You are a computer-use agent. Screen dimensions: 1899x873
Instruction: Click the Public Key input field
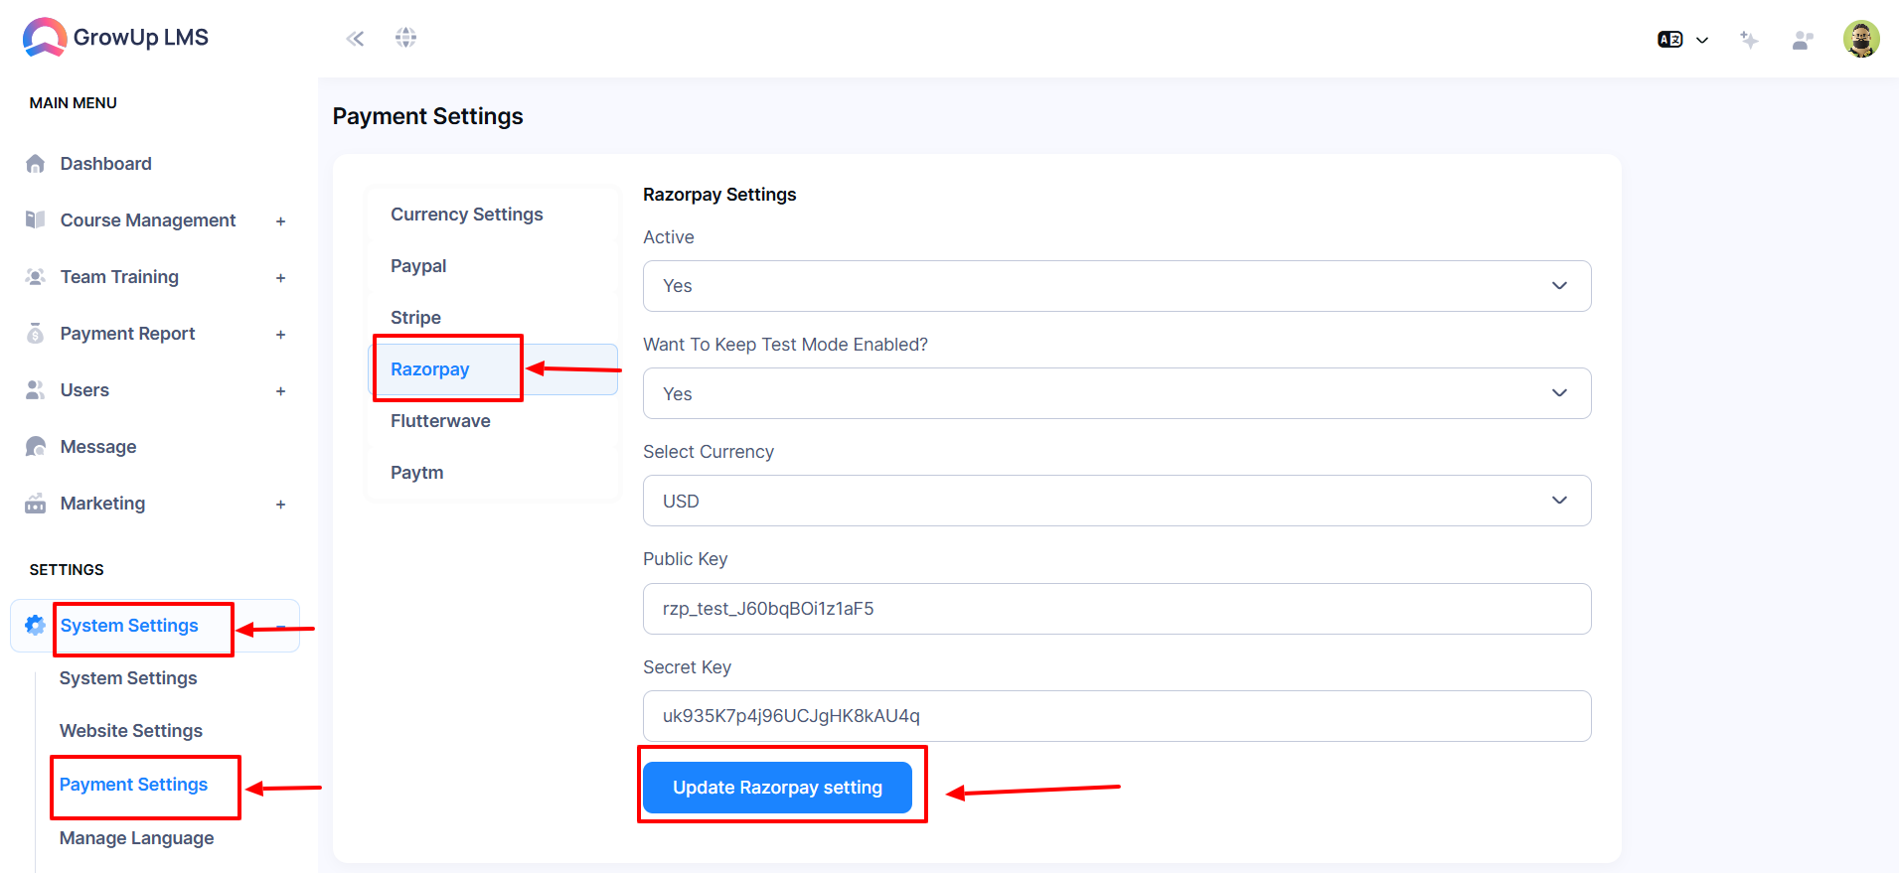1117,609
